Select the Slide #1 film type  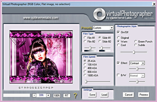coord(100,38)
